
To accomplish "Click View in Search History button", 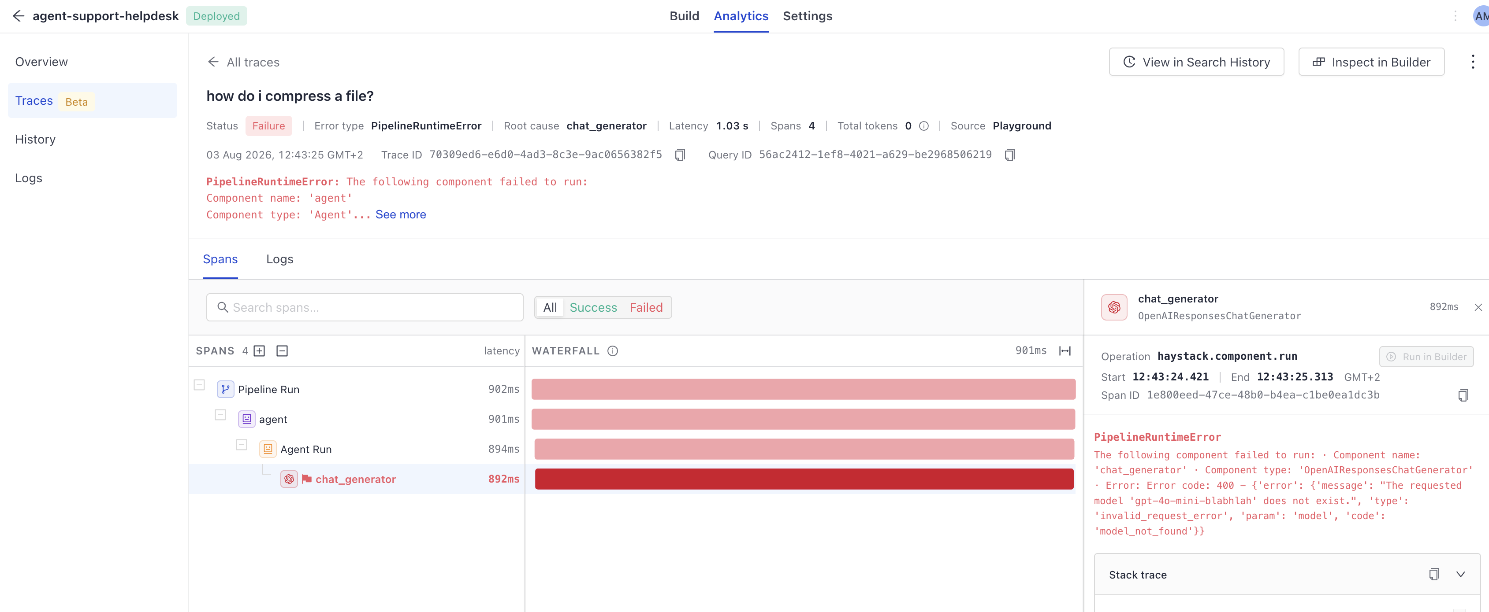I will [x=1196, y=62].
